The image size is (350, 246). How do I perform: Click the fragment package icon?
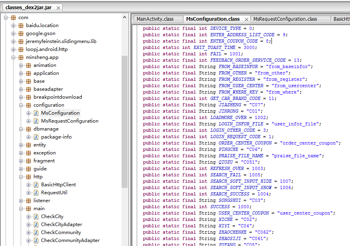[29, 161]
